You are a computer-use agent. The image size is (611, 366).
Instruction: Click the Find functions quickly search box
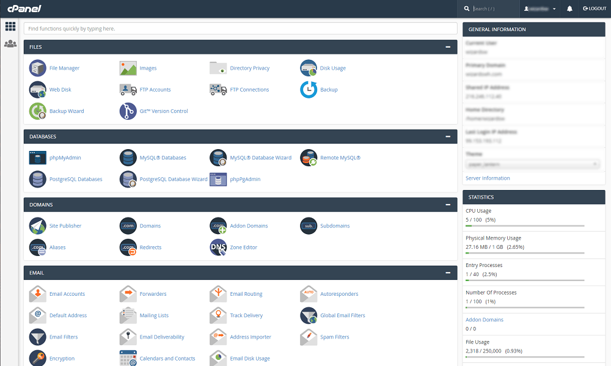[x=240, y=29]
